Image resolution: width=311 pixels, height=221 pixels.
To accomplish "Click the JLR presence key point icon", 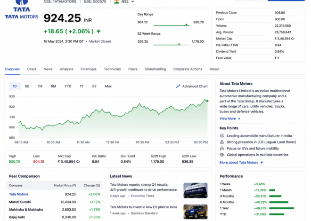I will 222,142.
